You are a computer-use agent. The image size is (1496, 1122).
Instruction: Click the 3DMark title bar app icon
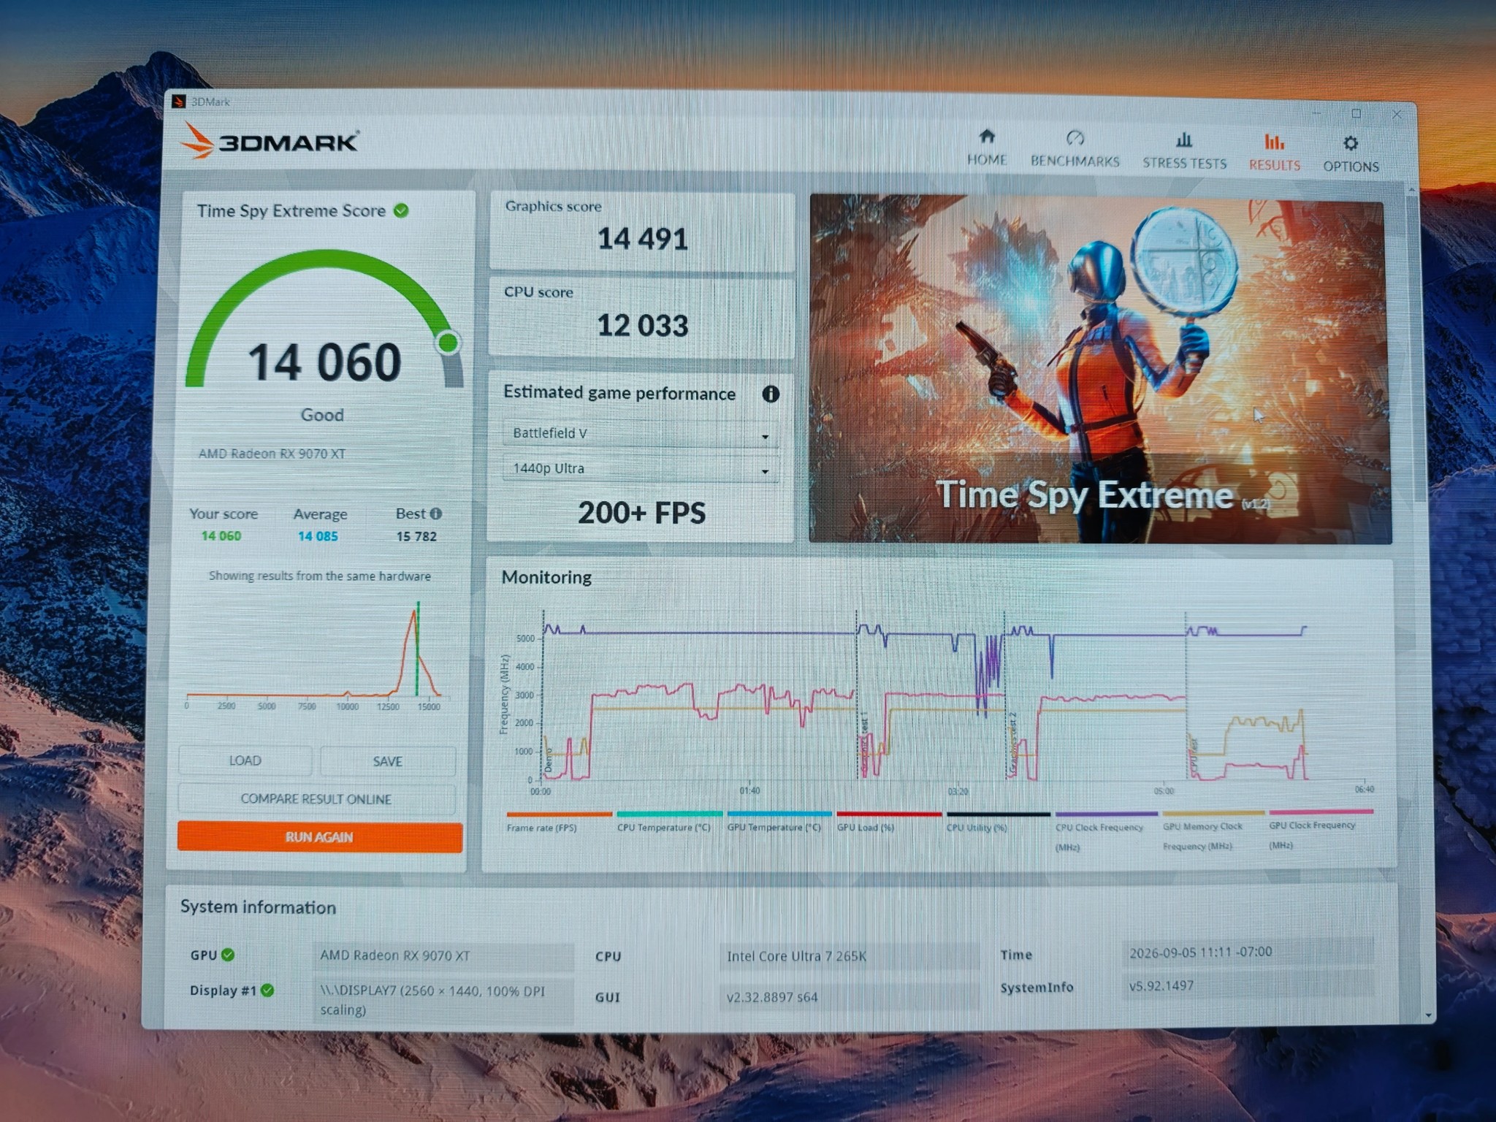click(x=179, y=102)
